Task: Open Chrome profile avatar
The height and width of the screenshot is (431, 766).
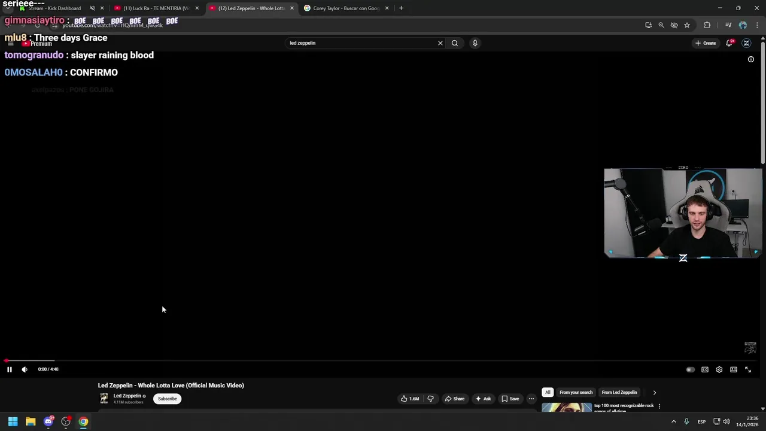Action: [743, 25]
